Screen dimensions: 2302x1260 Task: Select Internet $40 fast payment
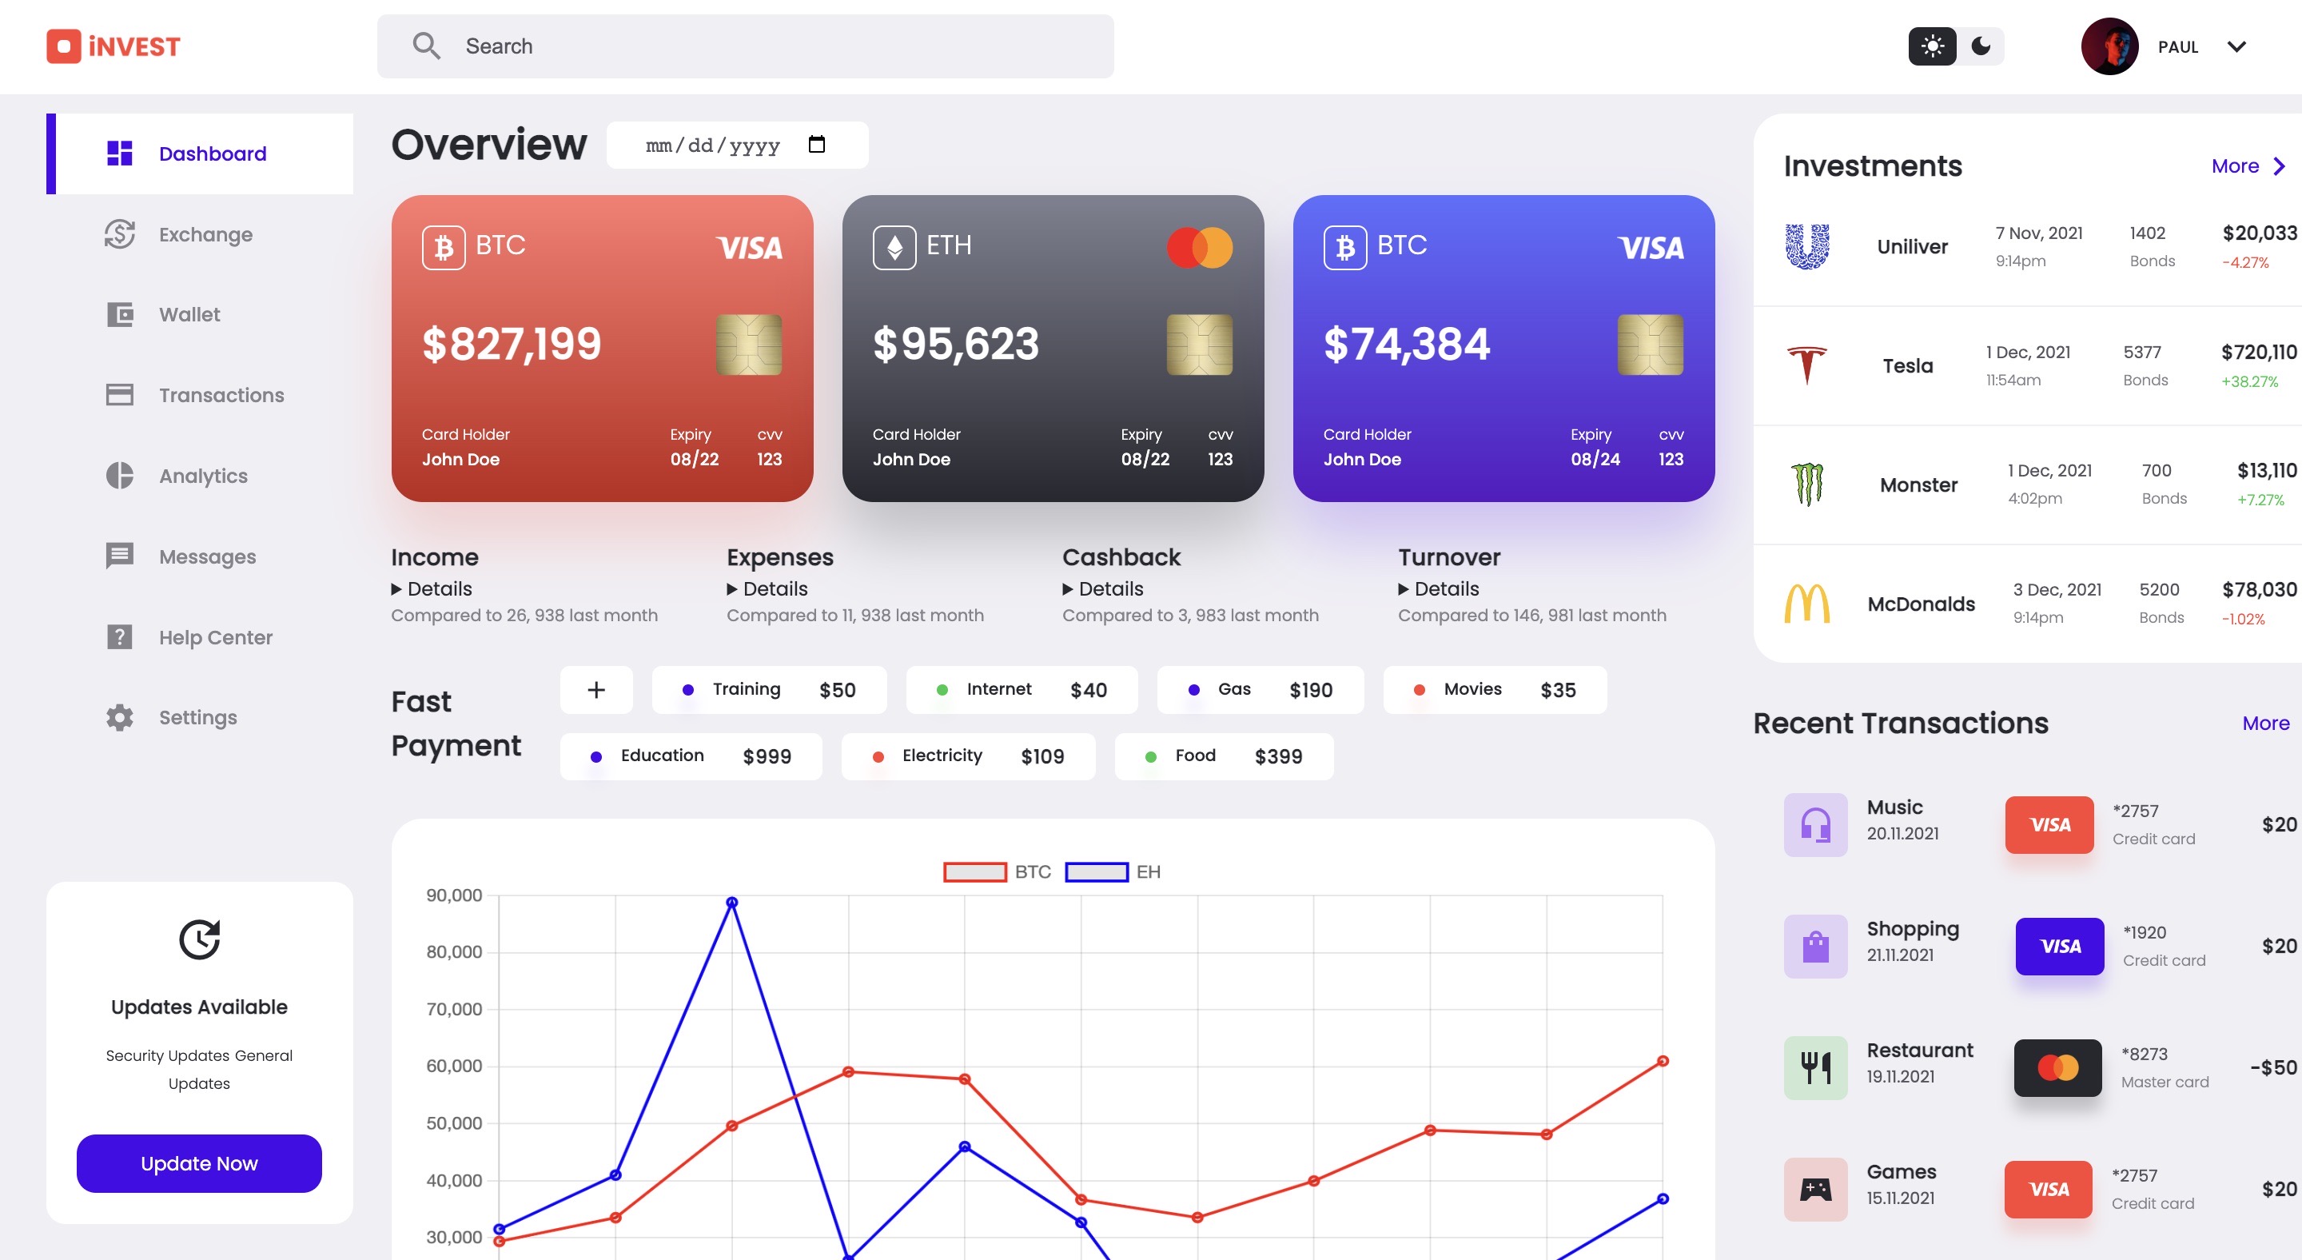[x=1022, y=690]
